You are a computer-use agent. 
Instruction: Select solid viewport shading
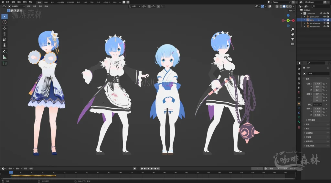pyautogui.click(x=284, y=6)
